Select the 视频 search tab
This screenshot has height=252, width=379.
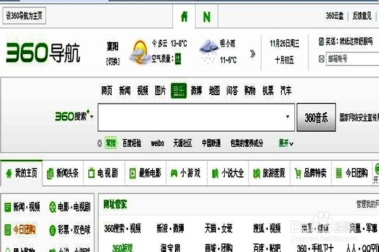pos(143,91)
